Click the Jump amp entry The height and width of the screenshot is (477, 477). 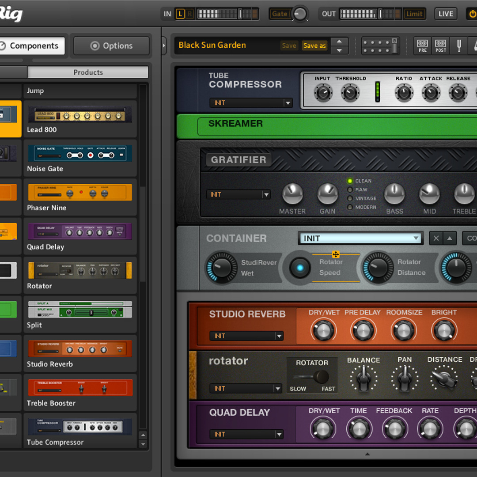click(80, 91)
